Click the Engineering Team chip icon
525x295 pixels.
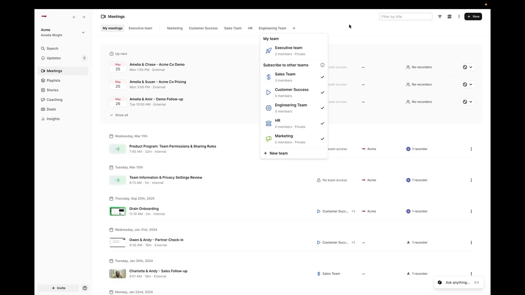pos(269,108)
